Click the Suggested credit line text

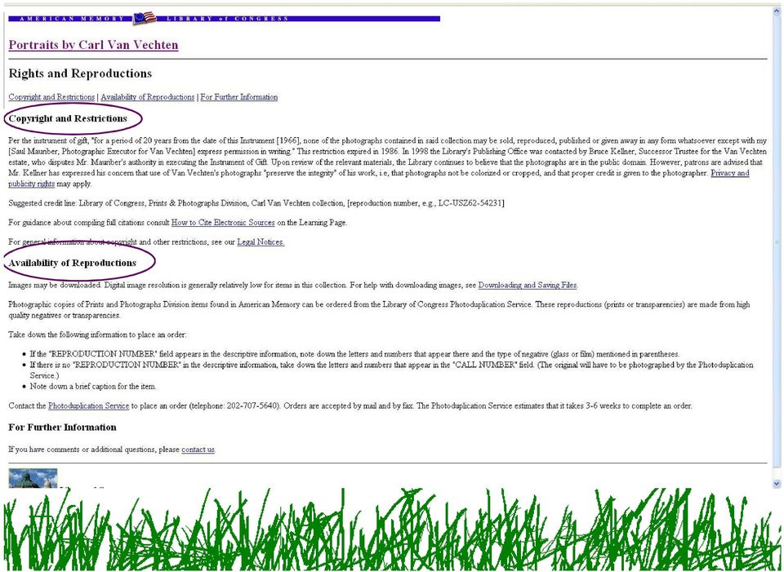pos(256,203)
